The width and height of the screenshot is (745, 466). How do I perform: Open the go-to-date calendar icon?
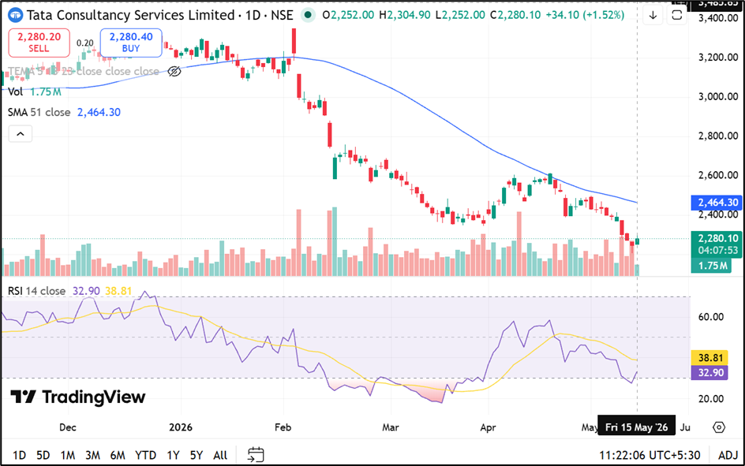tap(256, 455)
